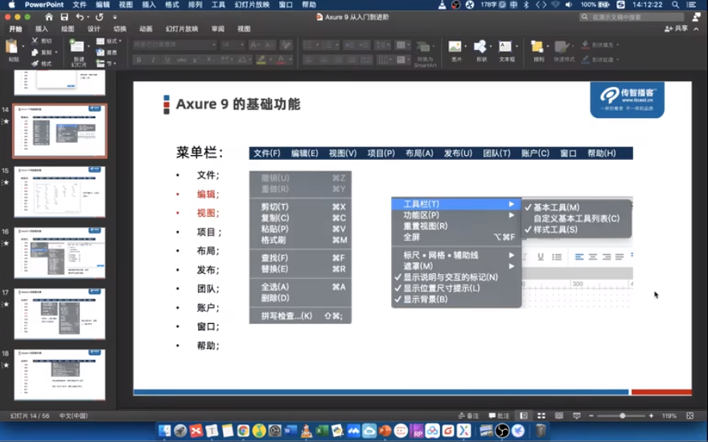The image size is (708, 442).
Task: Toggle the 备注 notes pane
Action: [x=468, y=415]
